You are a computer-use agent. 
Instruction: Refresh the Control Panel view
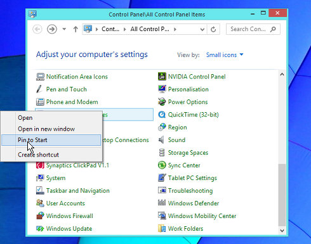(213, 29)
